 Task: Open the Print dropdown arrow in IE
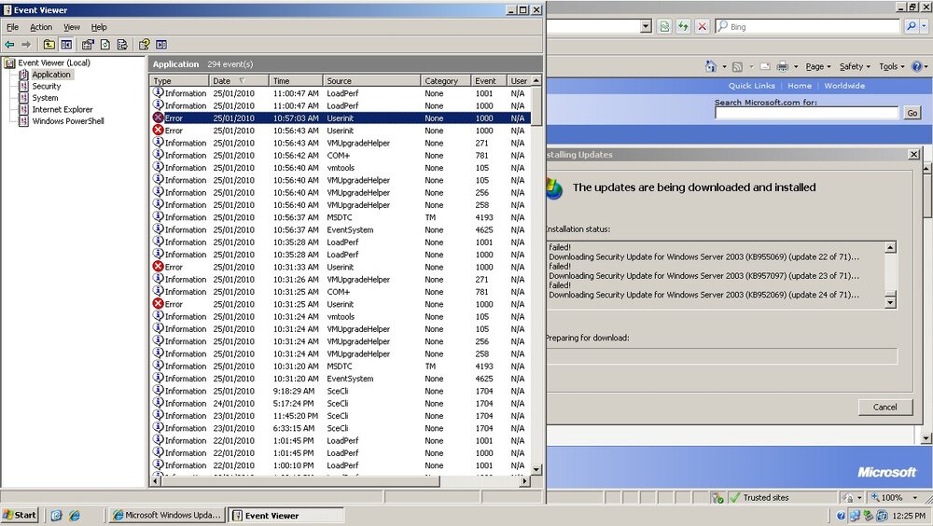[x=796, y=66]
